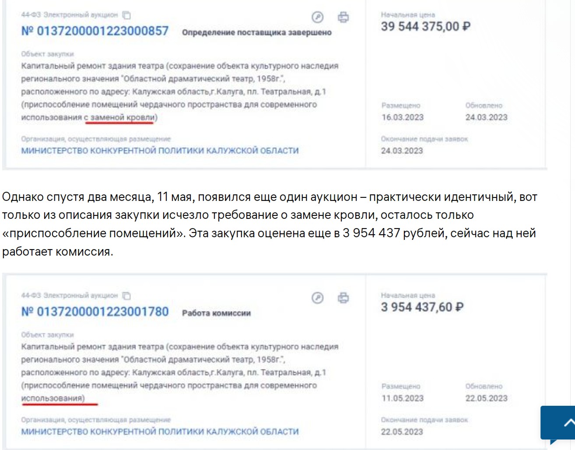The image size is (575, 450).
Task: Click the first card's procurement description text
Action: [x=179, y=91]
